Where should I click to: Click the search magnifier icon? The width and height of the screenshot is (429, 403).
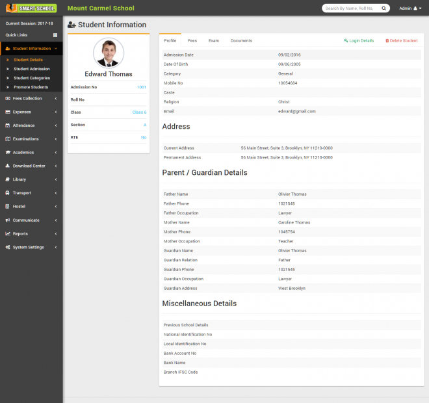pyautogui.click(x=383, y=8)
